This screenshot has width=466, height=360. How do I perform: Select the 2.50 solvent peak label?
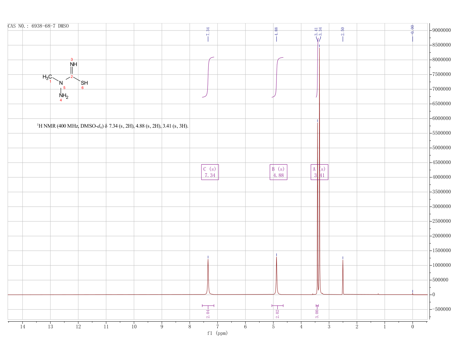click(343, 31)
